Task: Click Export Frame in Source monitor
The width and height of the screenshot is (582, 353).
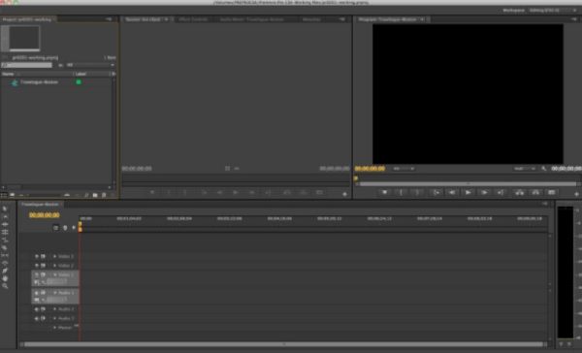Action: (319, 192)
